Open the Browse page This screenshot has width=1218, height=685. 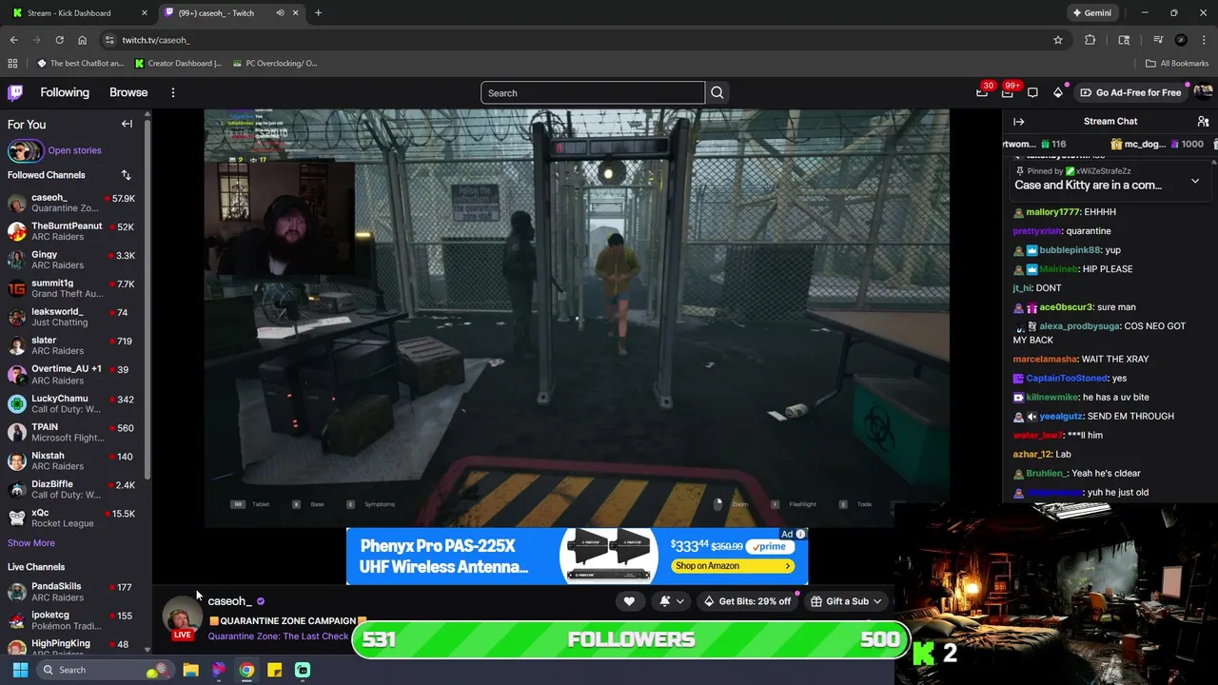pyautogui.click(x=128, y=92)
